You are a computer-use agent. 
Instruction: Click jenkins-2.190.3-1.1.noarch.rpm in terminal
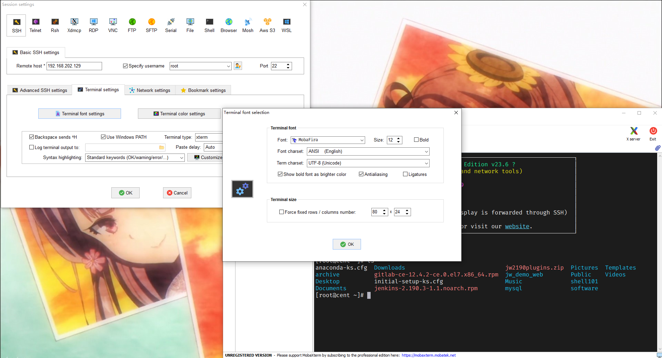426,288
